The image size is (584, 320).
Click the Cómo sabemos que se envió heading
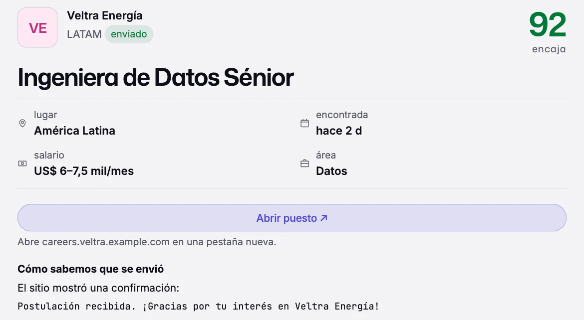coord(90,269)
